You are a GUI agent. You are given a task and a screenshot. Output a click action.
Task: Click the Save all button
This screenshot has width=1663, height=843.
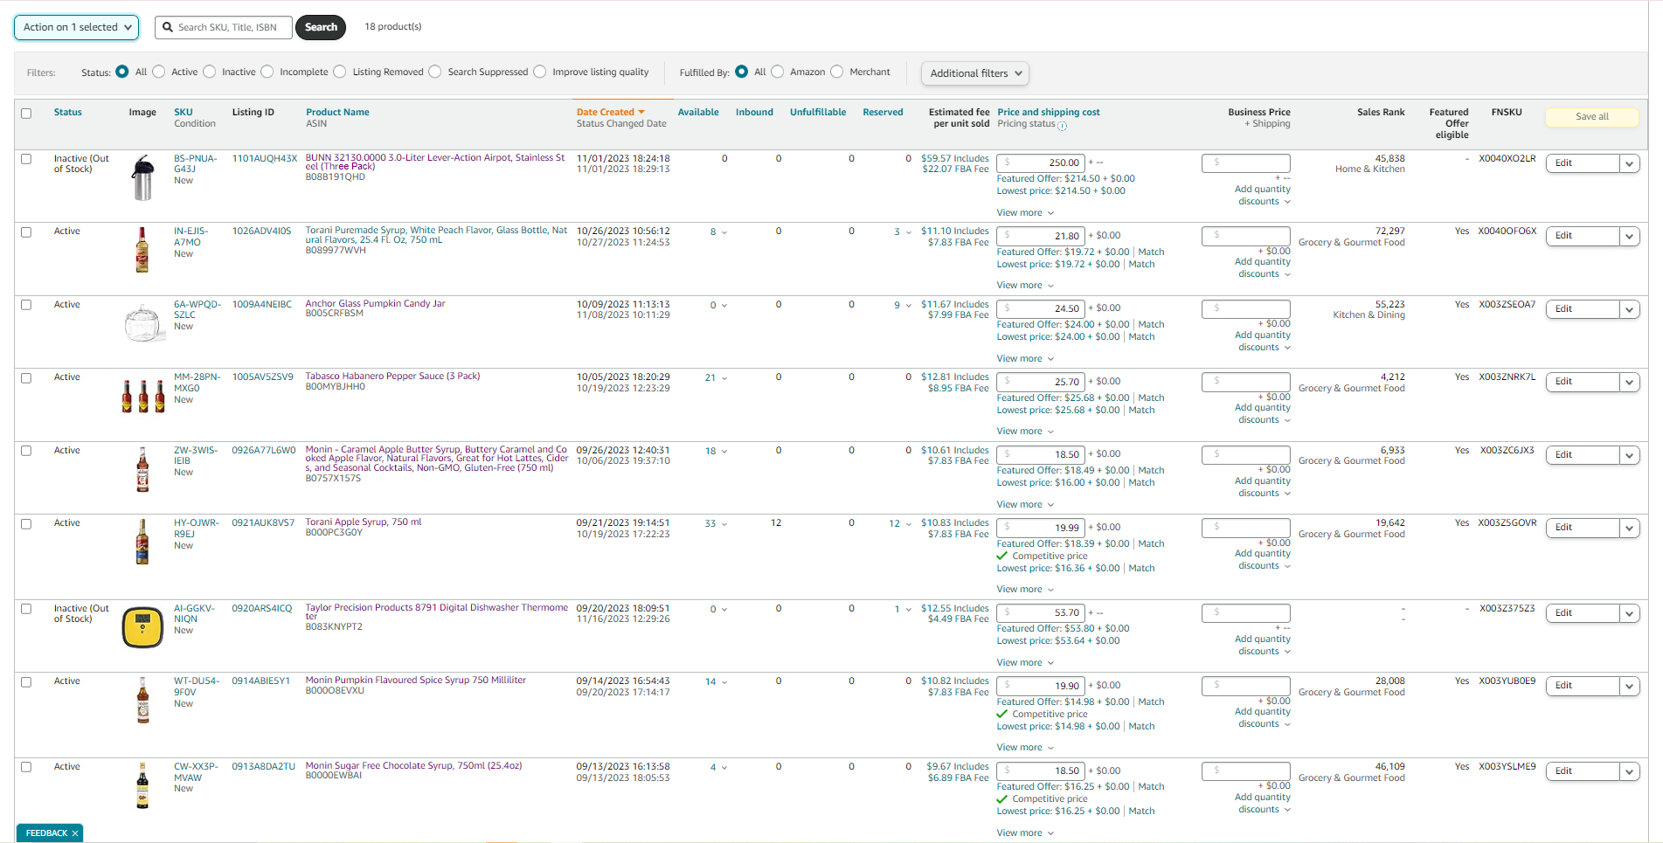[1591, 117]
